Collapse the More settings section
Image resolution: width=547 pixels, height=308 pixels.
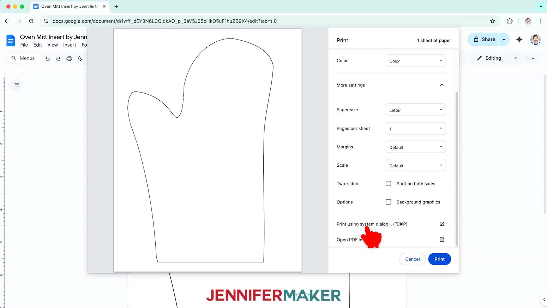pyautogui.click(x=442, y=85)
